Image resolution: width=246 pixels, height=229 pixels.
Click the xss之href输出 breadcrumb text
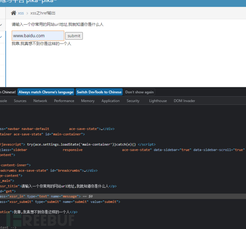[43, 13]
